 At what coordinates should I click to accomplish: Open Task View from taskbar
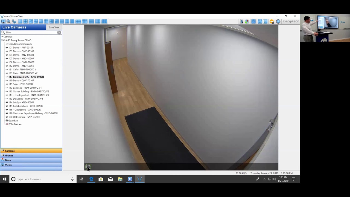[x=81, y=179]
